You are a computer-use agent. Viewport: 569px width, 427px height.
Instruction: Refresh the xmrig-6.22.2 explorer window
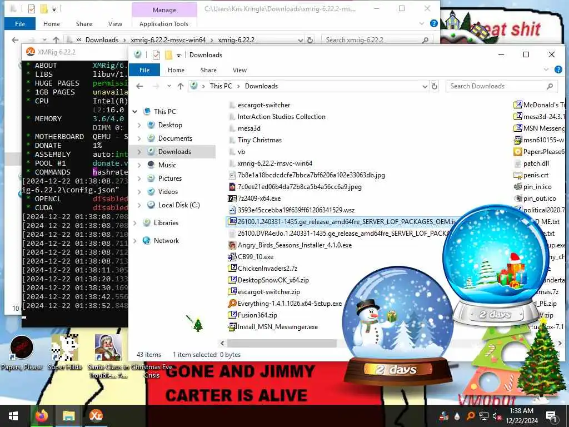click(310, 40)
